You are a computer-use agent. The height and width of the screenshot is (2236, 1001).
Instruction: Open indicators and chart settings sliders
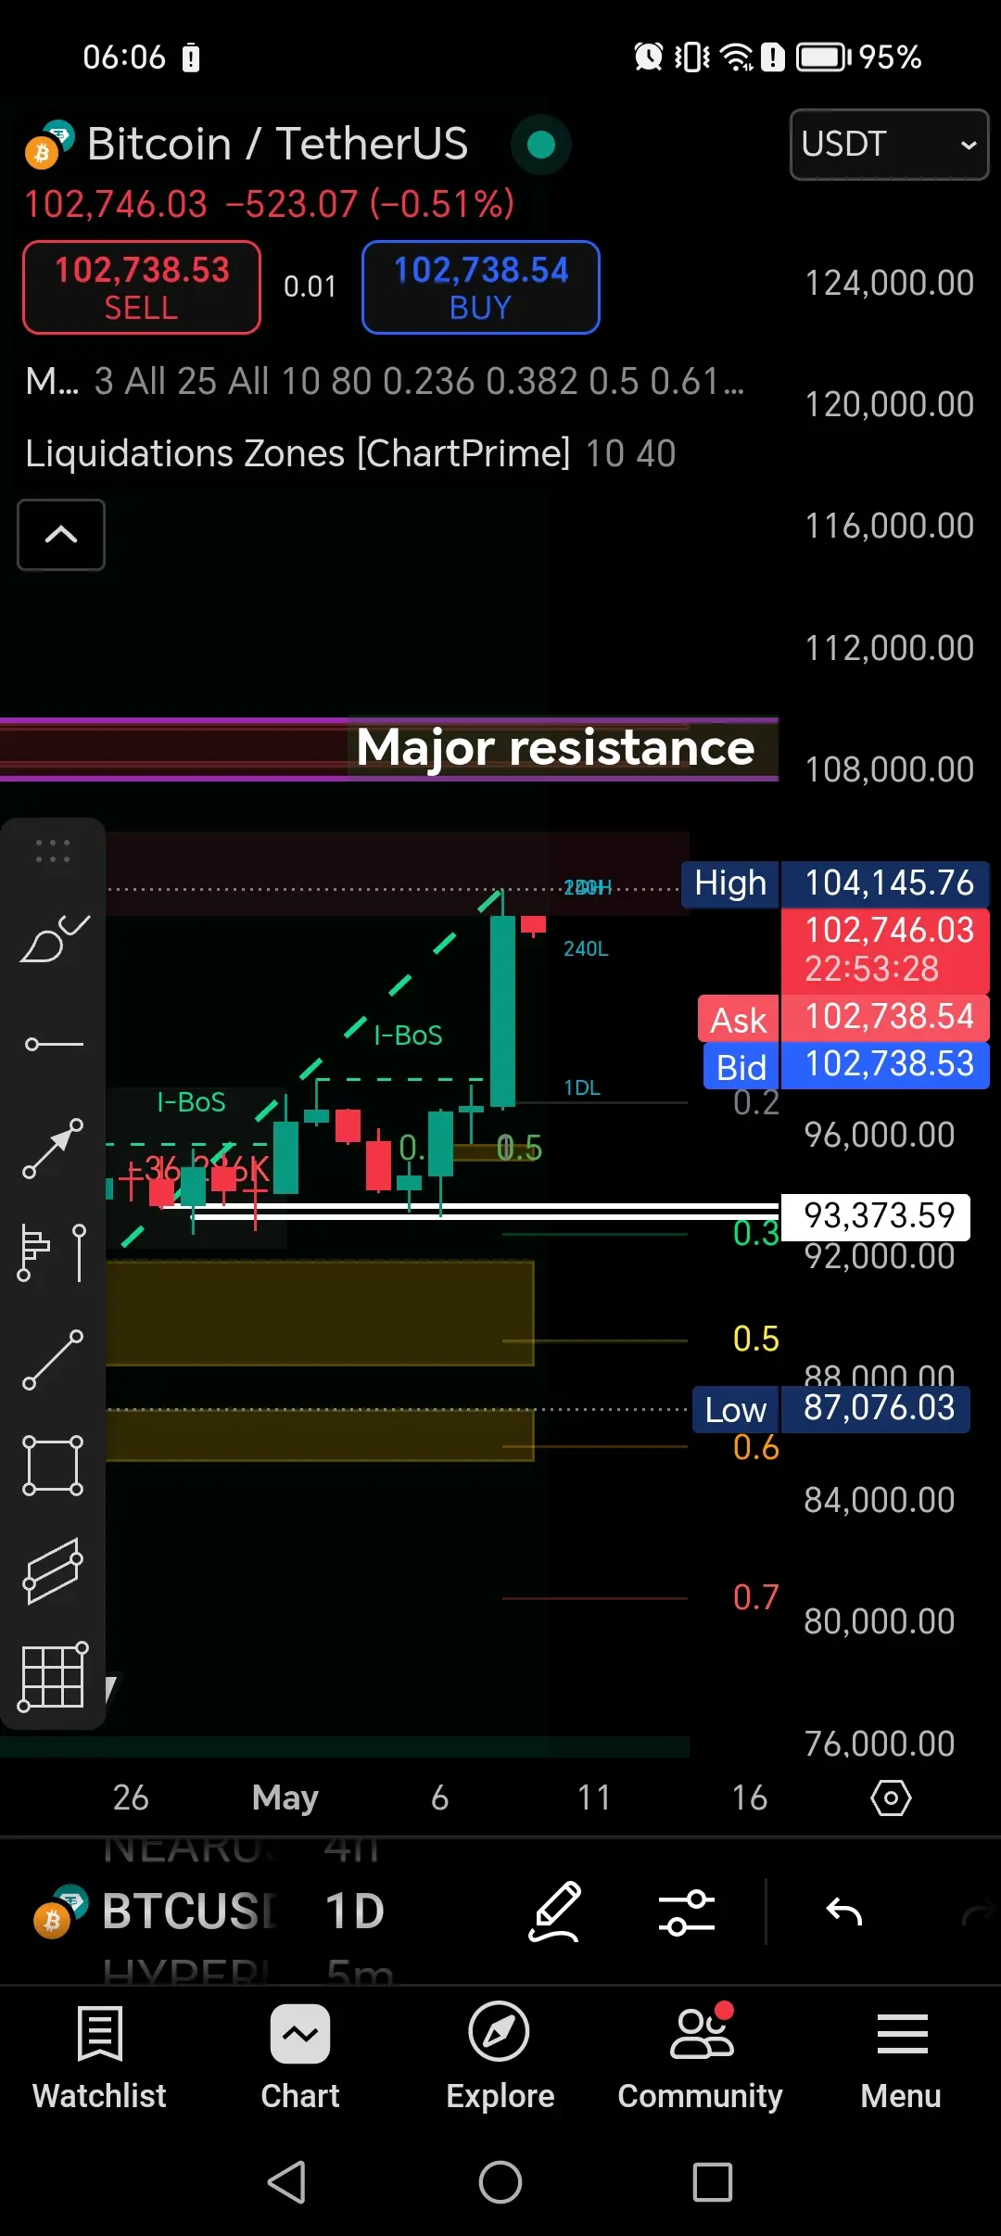687,1913
